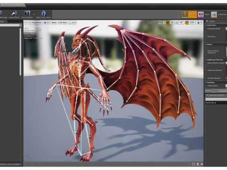Select the scale transform tool
227x170 pixels.
tap(156, 23)
